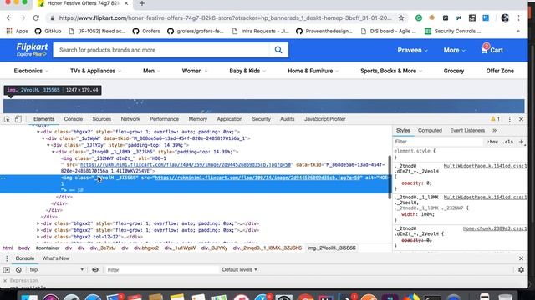The width and height of the screenshot is (535, 300).
Task: Switch to the What's New drawer tab
Action: click(x=56, y=258)
